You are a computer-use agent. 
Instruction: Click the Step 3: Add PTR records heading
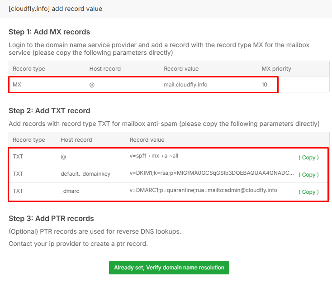pos(51,218)
